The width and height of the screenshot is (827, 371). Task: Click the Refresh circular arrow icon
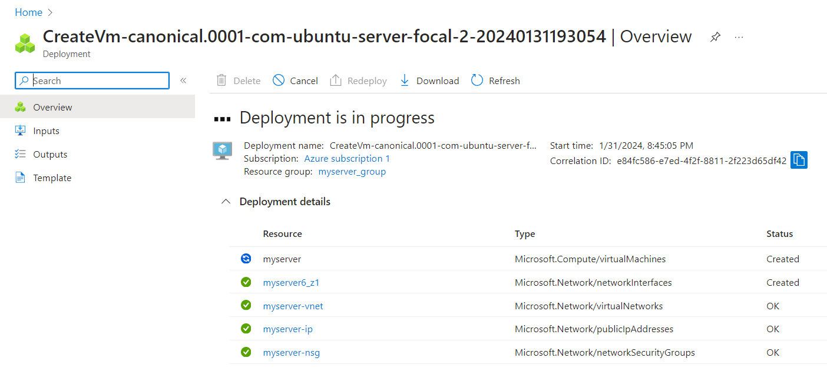click(477, 81)
